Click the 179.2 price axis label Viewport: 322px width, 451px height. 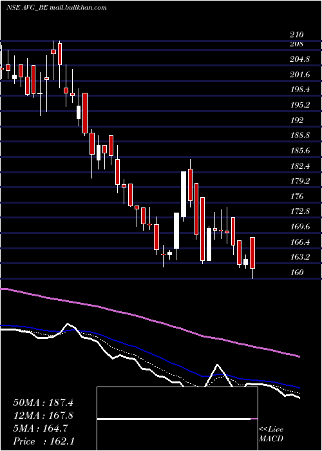coord(299,180)
